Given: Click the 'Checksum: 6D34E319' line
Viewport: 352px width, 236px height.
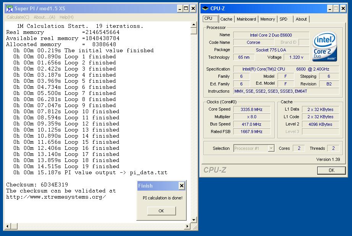Looking at the screenshot, I should pyautogui.click(x=37, y=185).
